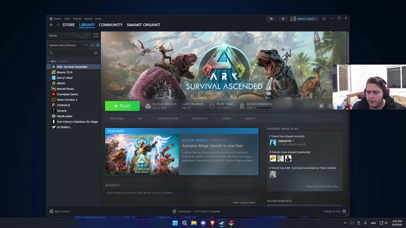
Task: Select ULTRAKILL in library
Action: pyautogui.click(x=73, y=127)
